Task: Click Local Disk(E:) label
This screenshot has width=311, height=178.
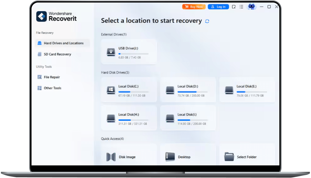Action: coord(247,86)
